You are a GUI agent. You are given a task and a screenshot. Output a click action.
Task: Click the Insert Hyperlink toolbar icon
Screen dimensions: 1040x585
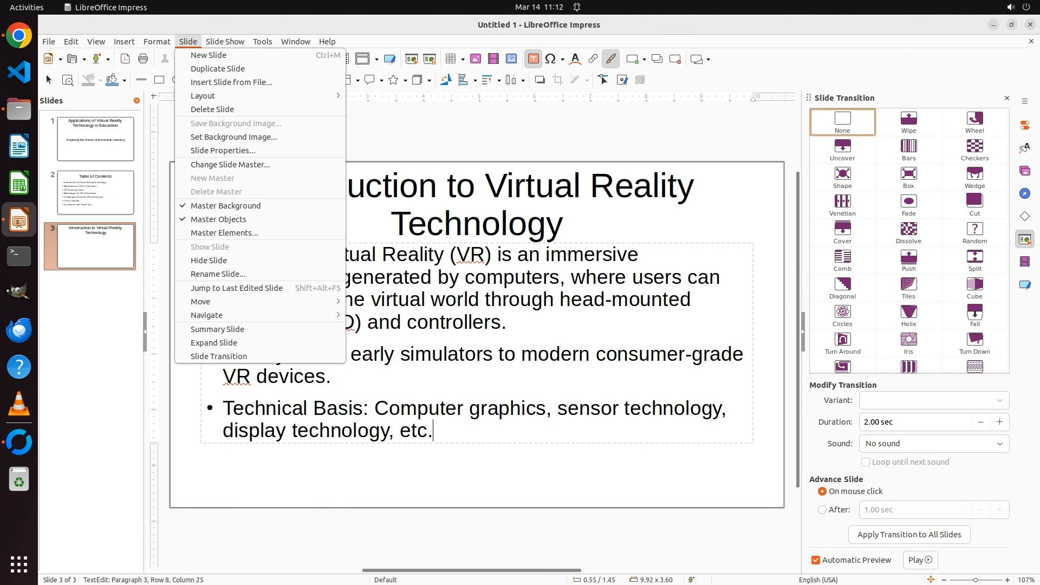click(593, 59)
